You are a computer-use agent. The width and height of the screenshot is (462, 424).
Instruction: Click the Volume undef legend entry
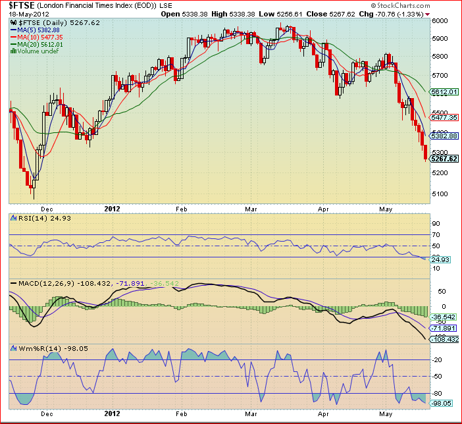(38, 51)
